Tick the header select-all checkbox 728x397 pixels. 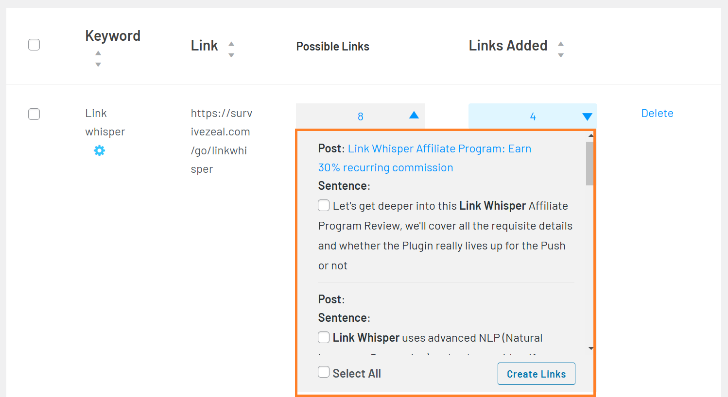click(34, 44)
